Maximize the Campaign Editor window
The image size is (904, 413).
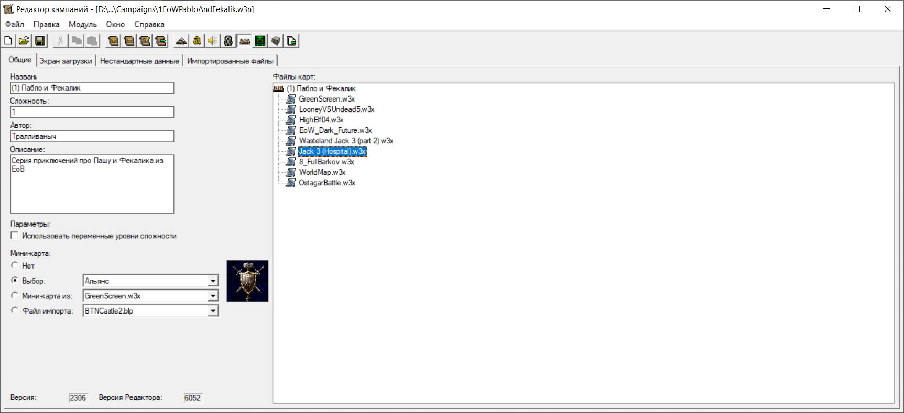(857, 9)
